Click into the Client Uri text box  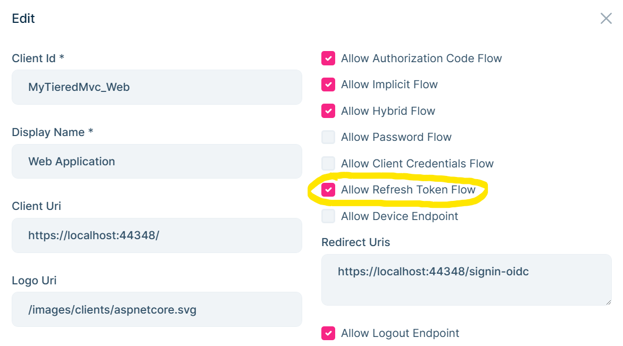tap(156, 235)
